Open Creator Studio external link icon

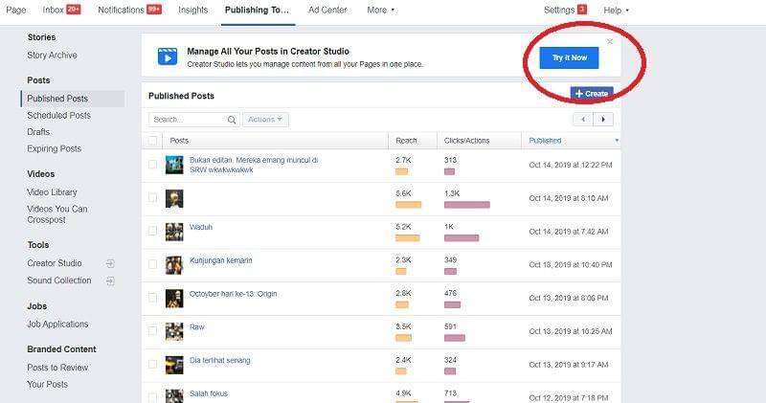coord(110,264)
